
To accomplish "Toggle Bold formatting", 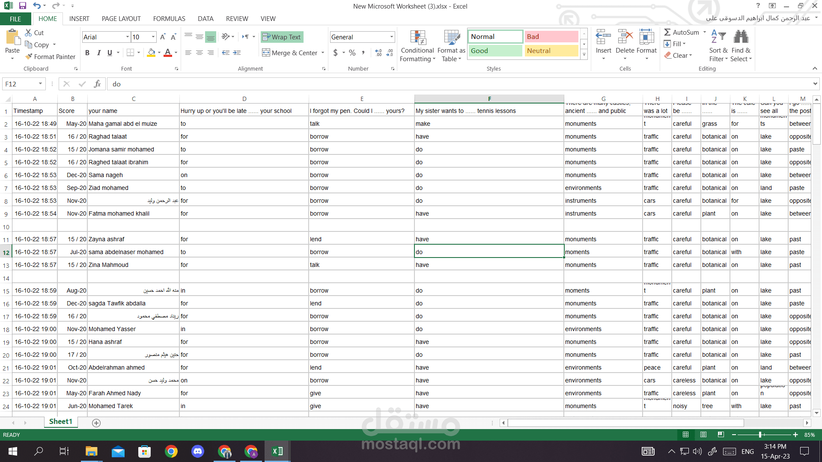I will [87, 53].
